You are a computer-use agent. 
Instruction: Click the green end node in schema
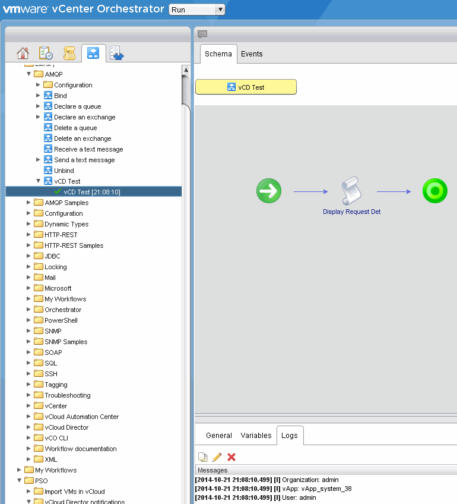pos(434,191)
